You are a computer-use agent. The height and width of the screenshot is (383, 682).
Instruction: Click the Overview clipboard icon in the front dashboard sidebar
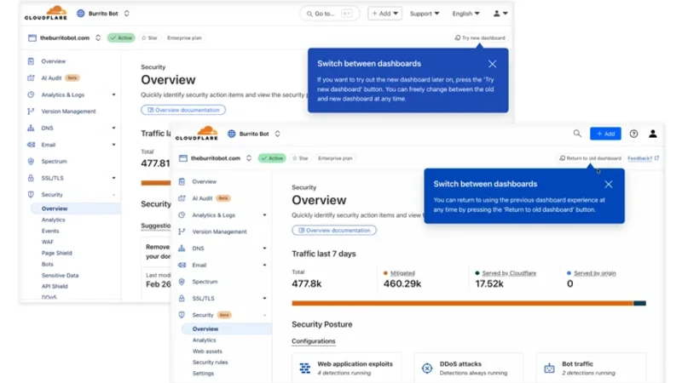tap(182, 181)
